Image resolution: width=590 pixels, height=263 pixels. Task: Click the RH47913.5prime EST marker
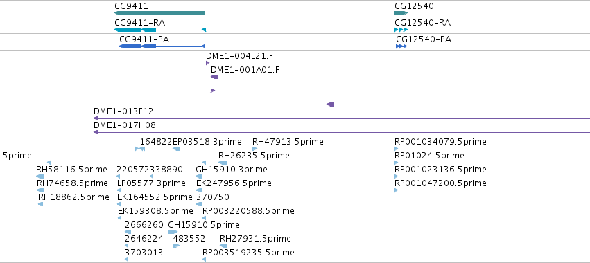(254, 149)
